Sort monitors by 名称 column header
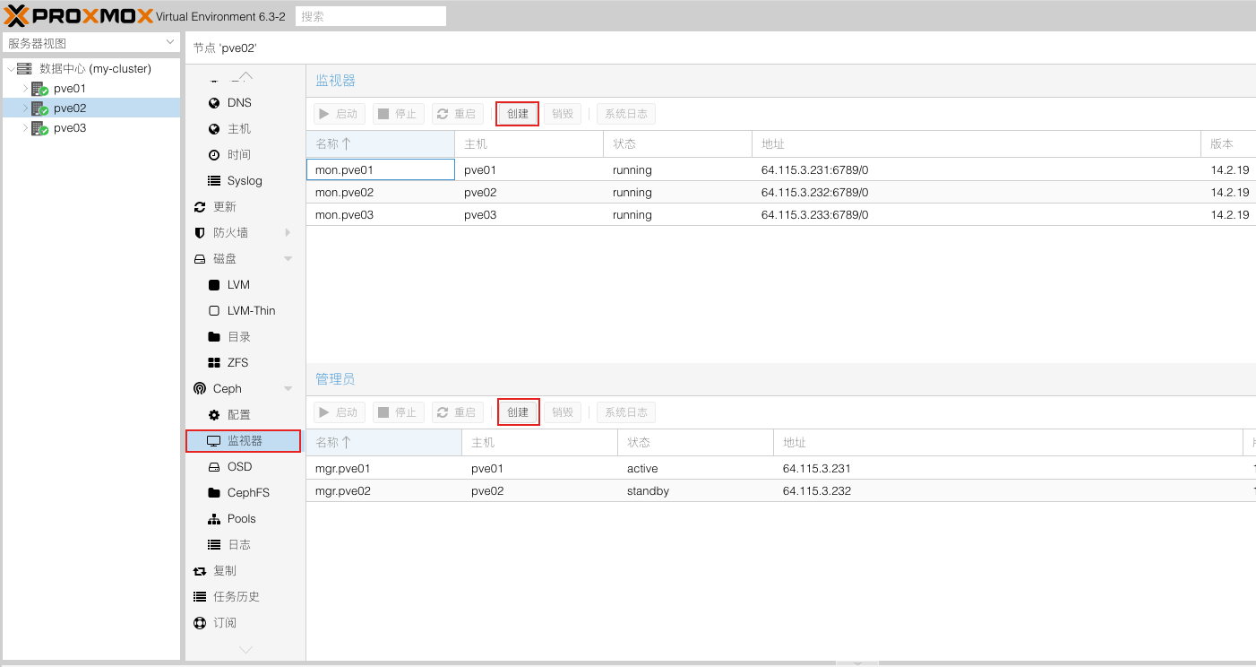 point(381,143)
